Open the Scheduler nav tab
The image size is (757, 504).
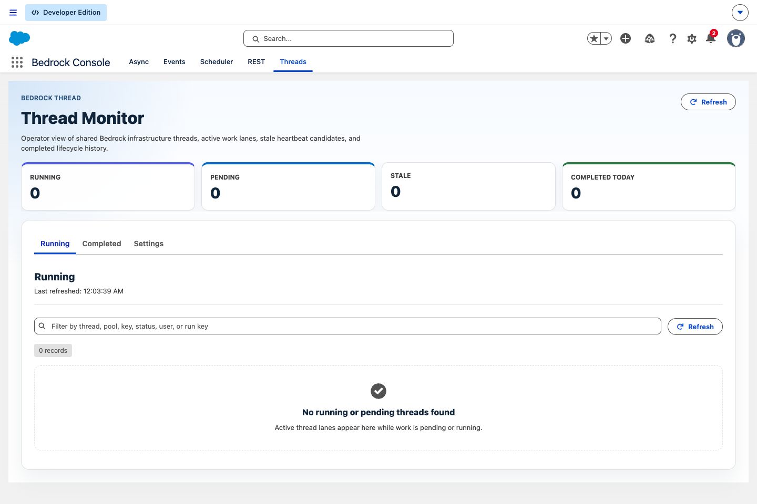click(217, 62)
